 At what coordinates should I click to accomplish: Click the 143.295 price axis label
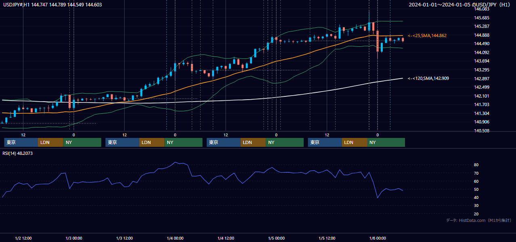tap(482, 70)
